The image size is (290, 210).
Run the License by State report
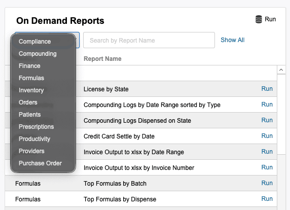pos(267,89)
